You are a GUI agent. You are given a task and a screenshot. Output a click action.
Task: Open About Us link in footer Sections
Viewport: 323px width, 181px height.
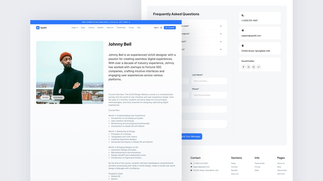[235, 174]
